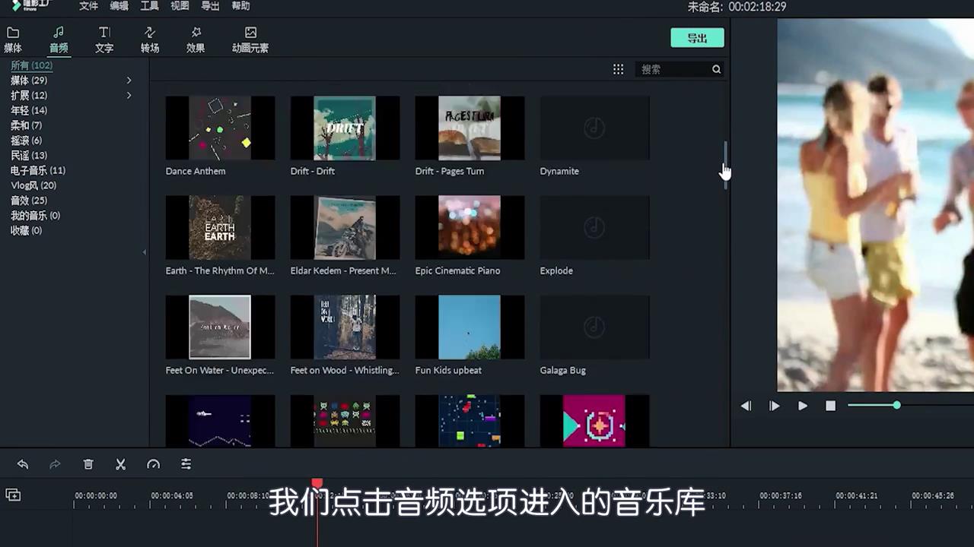Collapse the sidebar with the left arrow
This screenshot has height=547, width=974.
(x=145, y=251)
